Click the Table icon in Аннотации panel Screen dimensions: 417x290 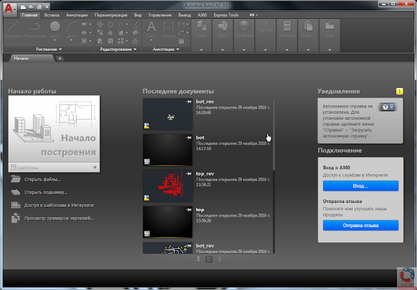point(181,41)
